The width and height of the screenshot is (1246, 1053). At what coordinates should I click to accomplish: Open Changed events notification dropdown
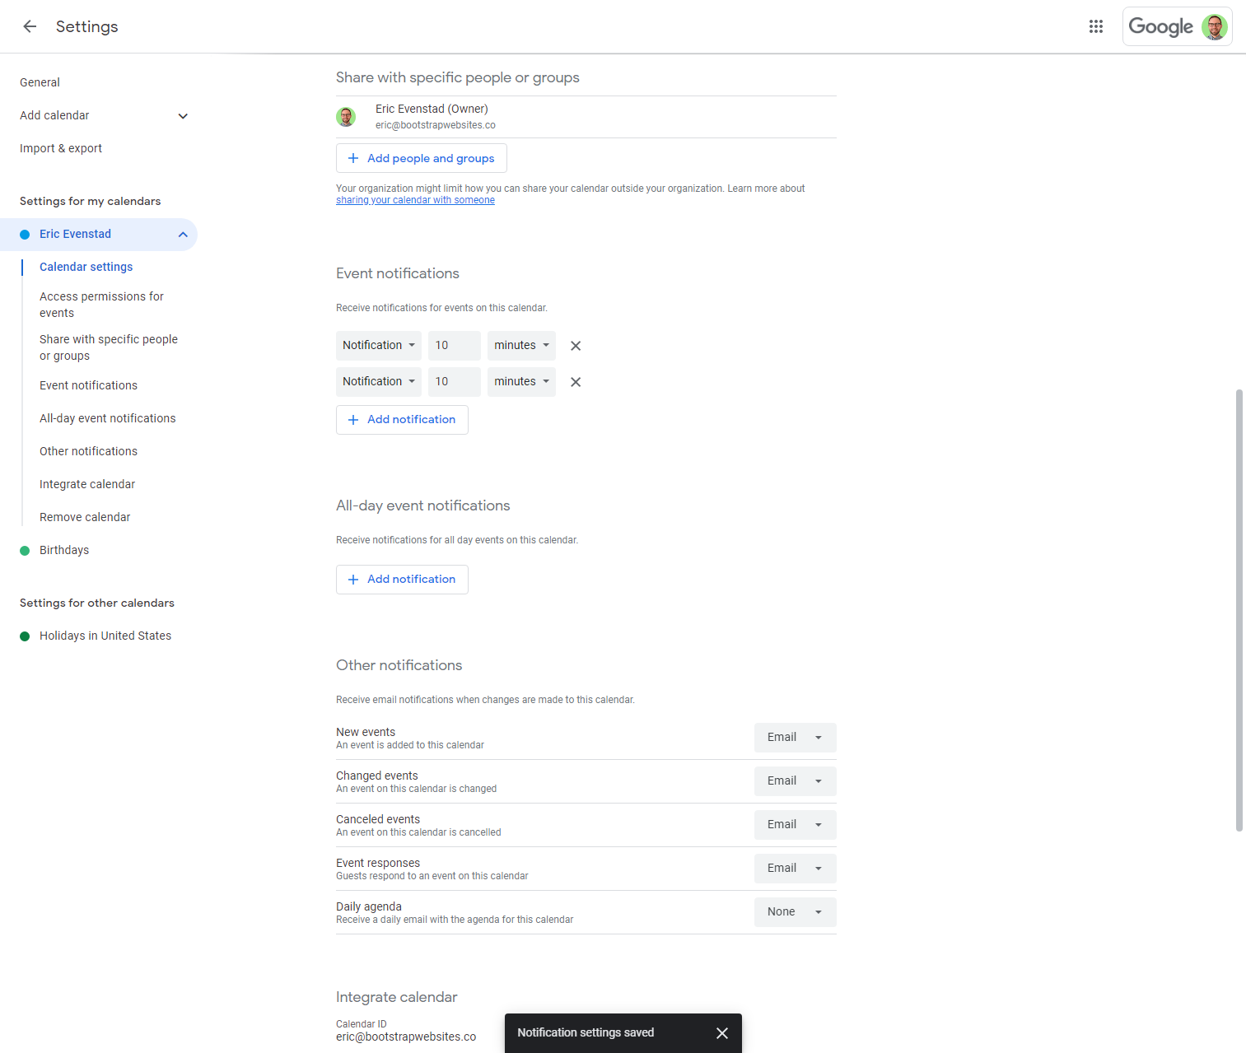pyautogui.click(x=796, y=781)
